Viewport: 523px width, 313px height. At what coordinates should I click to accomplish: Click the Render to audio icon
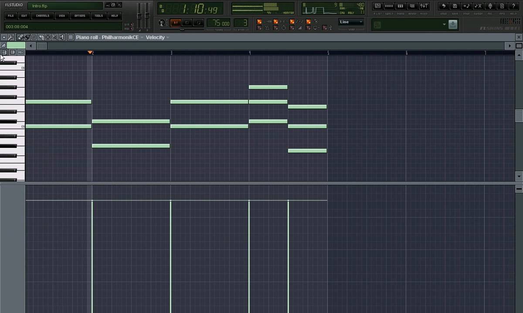tap(466, 6)
